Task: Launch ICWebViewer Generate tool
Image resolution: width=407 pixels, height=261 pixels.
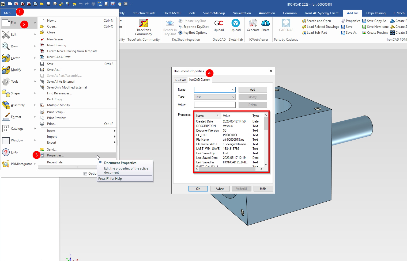Action: 253,26
